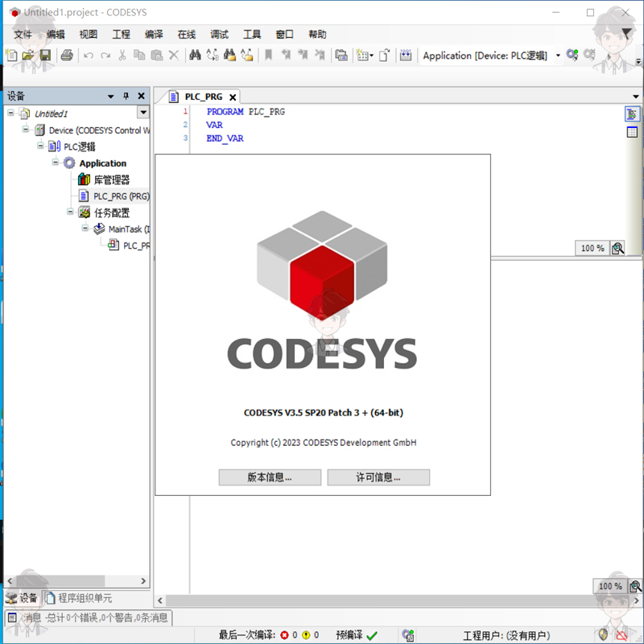The height and width of the screenshot is (644, 644).
Task: Open the 消息 messages panel tab
Action: pyautogui.click(x=89, y=617)
